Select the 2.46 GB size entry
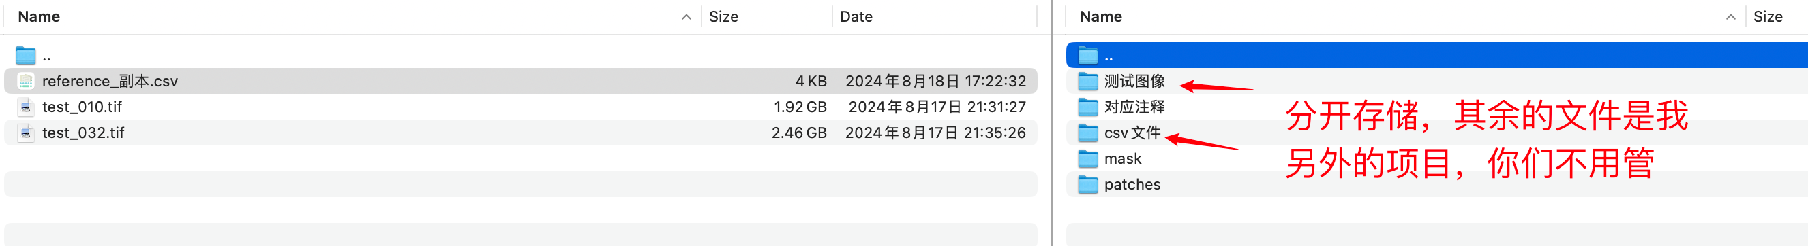 click(799, 133)
